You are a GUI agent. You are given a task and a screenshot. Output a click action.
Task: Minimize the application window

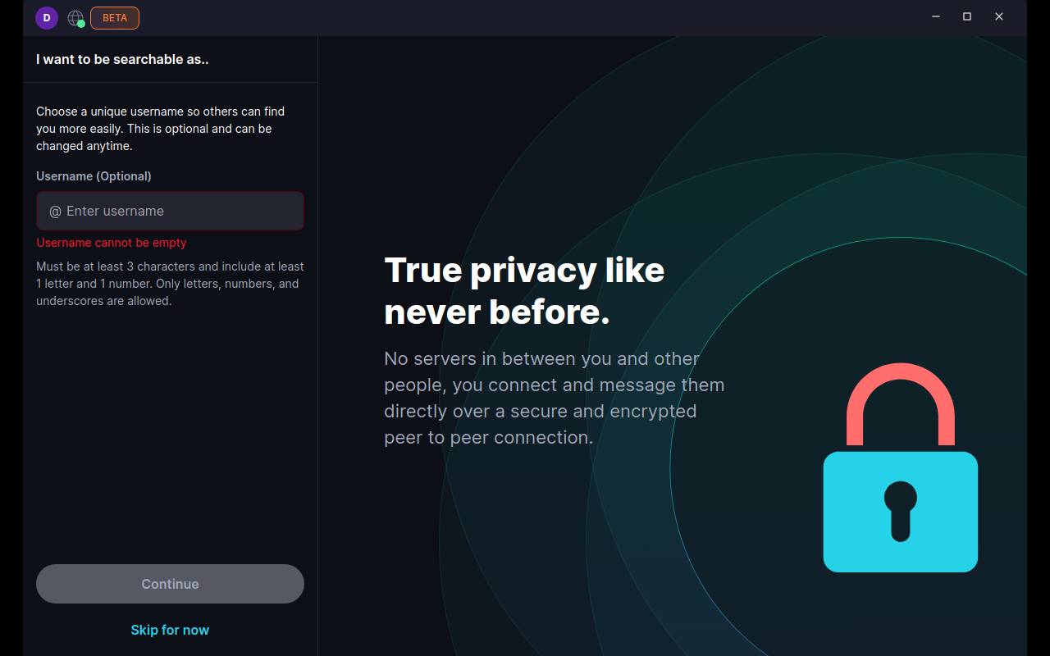click(936, 16)
